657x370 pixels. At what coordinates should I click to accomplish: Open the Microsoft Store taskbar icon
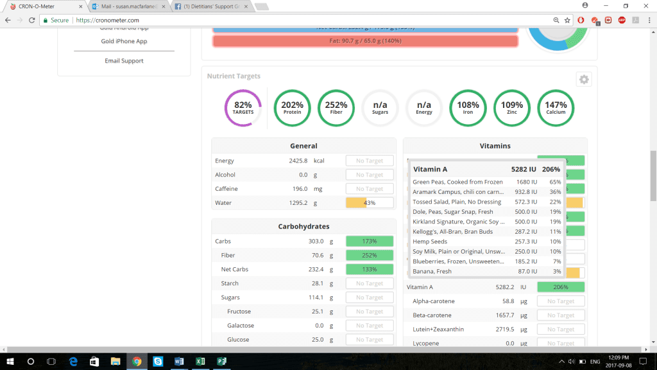(x=94, y=361)
